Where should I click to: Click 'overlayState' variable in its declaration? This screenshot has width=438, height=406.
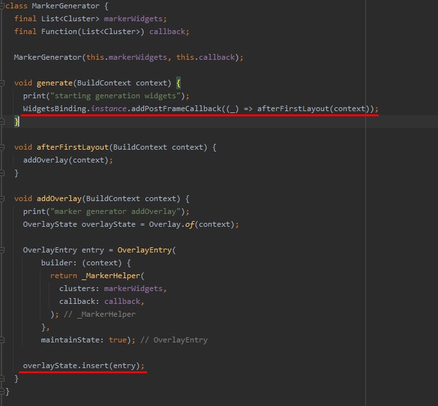pos(109,224)
